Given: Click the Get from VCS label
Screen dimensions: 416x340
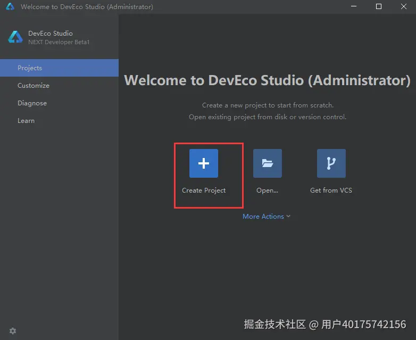Looking at the screenshot, I should pyautogui.click(x=331, y=190).
